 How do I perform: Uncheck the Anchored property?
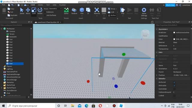[x=174, y=82]
